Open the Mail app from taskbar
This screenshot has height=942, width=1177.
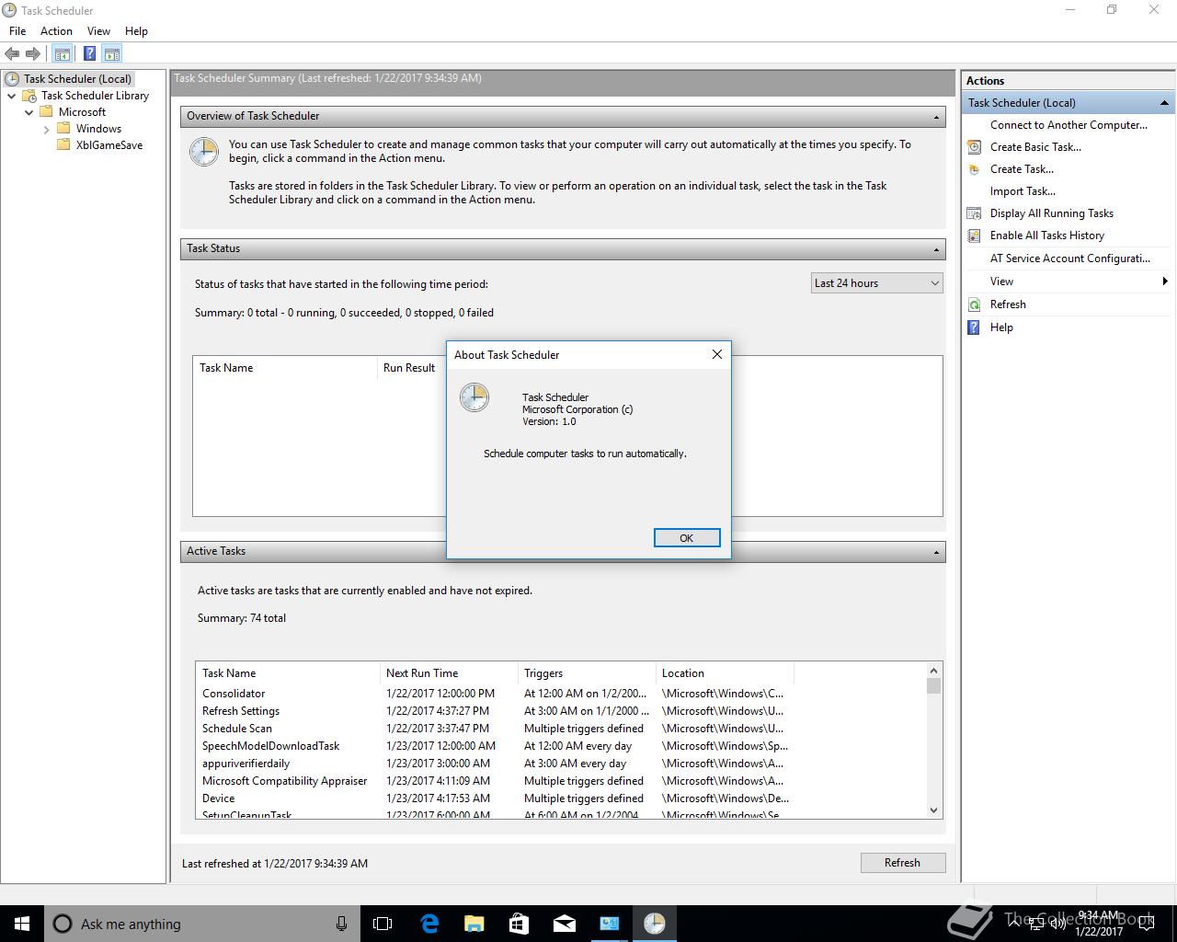565,924
